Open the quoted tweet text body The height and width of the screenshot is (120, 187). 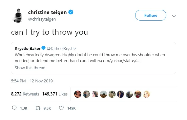[x=90, y=58]
